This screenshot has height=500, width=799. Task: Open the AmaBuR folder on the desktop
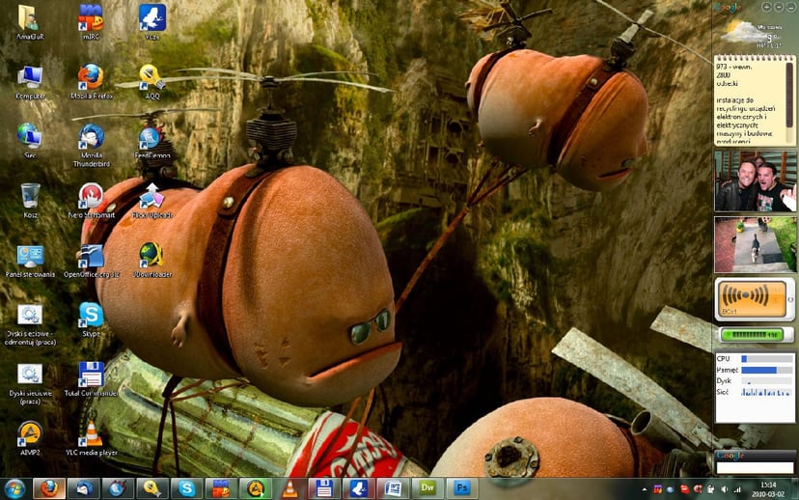30,21
